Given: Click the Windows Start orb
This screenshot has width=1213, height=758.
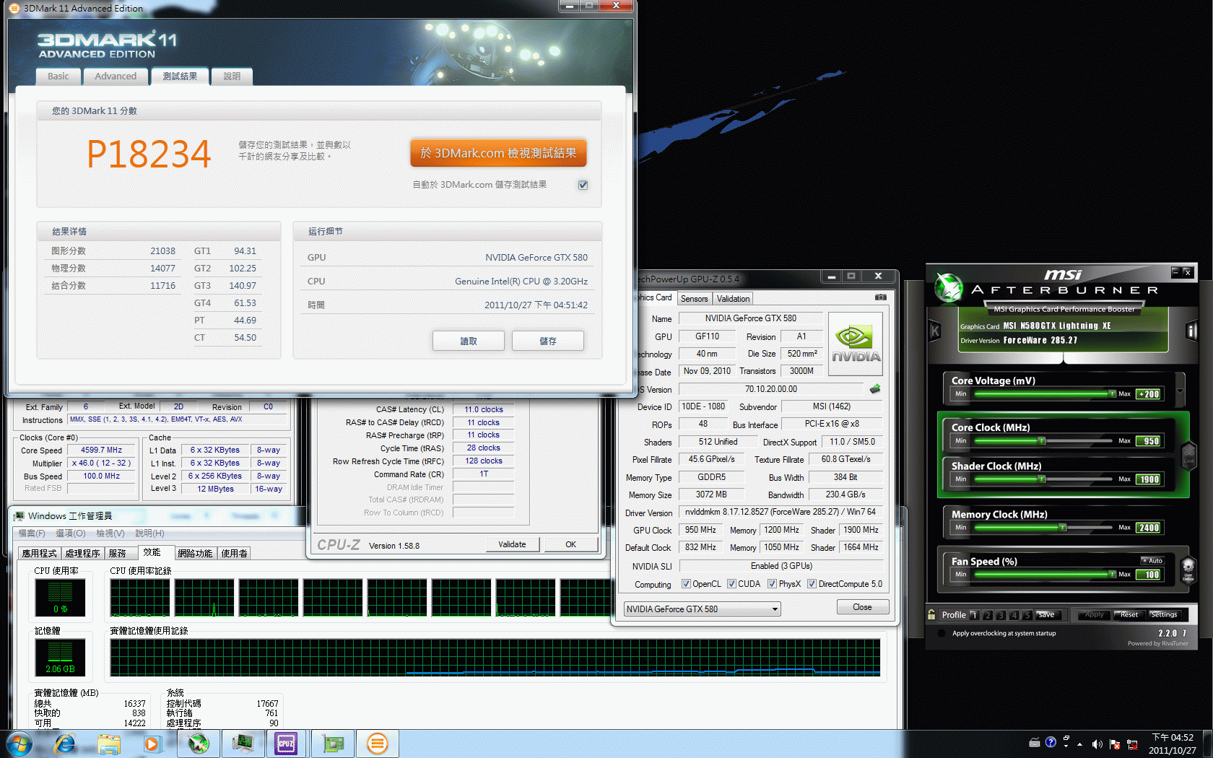Looking at the screenshot, I should (x=19, y=744).
